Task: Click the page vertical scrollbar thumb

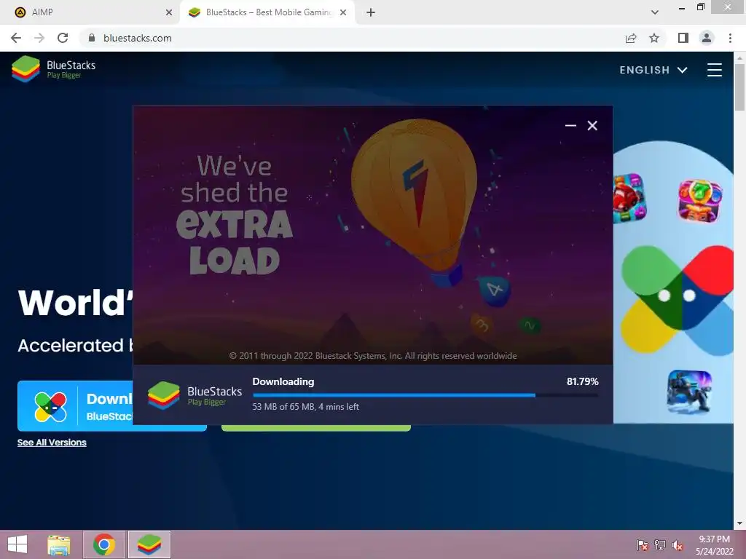Action: point(740,87)
